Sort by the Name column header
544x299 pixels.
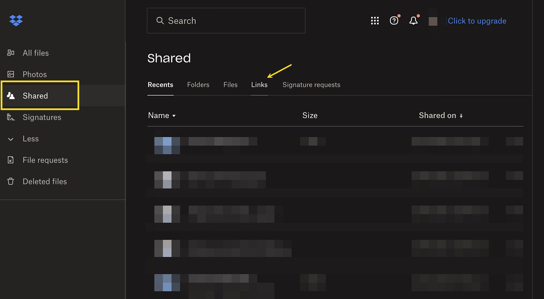click(x=159, y=116)
